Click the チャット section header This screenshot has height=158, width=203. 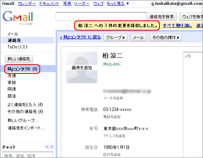(9, 147)
